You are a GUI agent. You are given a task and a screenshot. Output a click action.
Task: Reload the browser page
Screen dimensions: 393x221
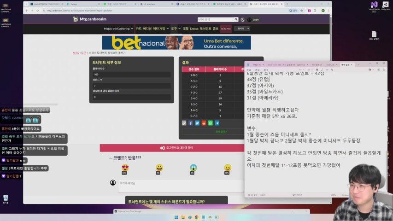[38, 11]
